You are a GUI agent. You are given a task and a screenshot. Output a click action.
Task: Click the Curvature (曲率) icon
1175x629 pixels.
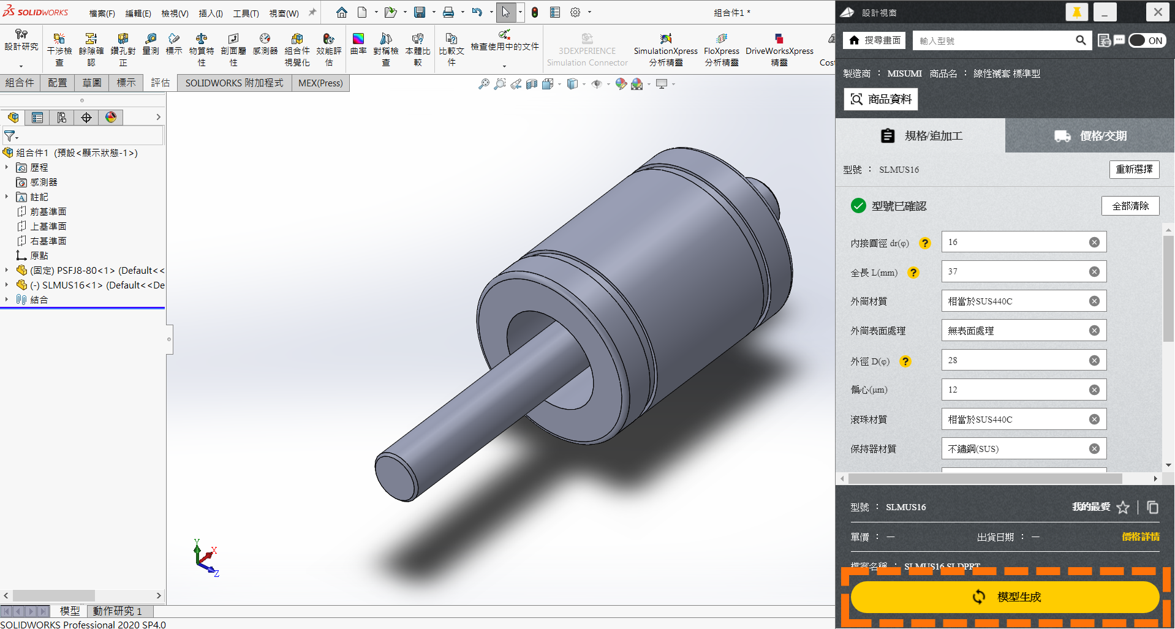[358, 39]
